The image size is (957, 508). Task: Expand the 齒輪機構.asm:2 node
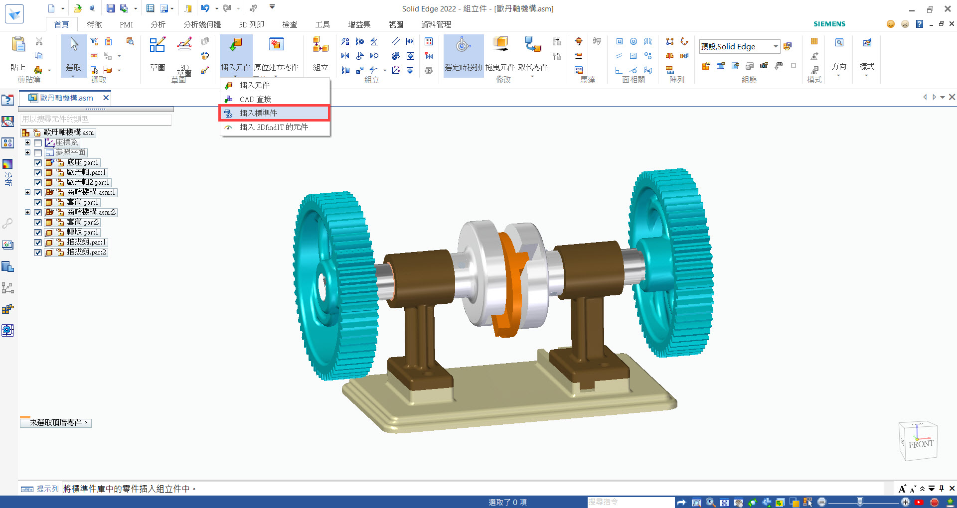(28, 212)
